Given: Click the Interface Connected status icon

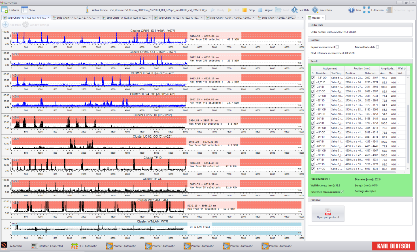Looking at the screenshot, I should 34,246.
